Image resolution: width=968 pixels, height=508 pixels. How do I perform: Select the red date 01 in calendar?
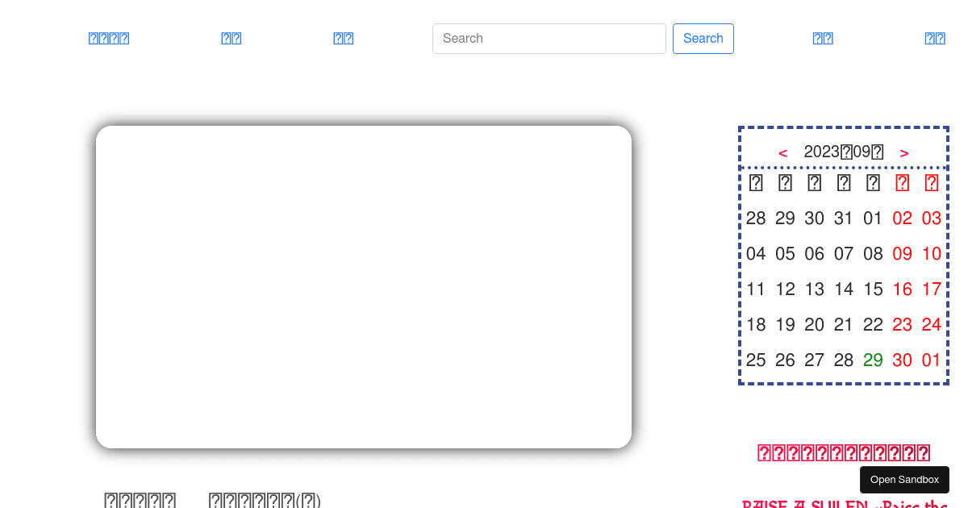coord(932,360)
